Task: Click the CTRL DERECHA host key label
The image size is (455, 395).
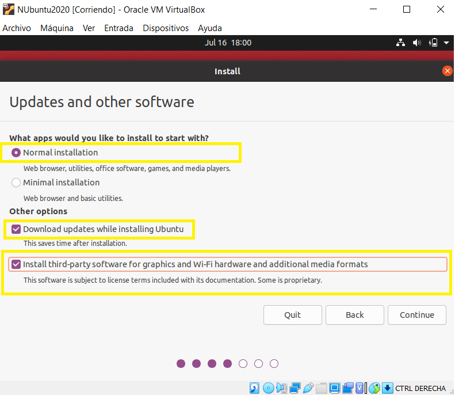Action: point(420,388)
